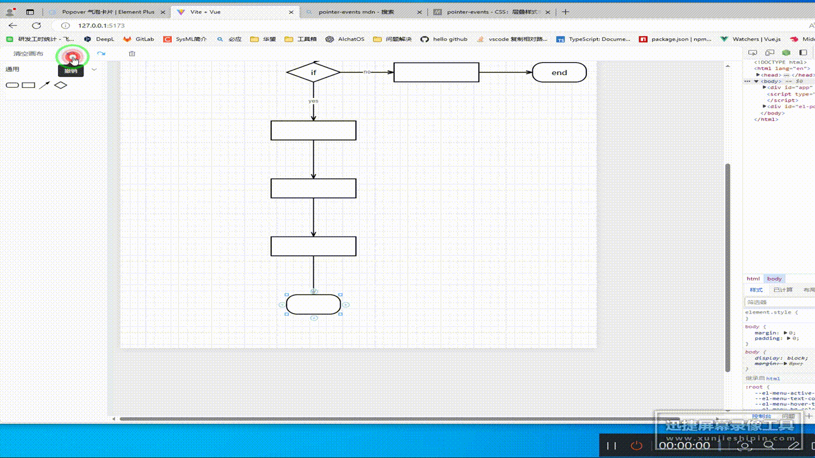Open 问题解决 bookmark folder
The image size is (815, 458).
[x=392, y=39]
